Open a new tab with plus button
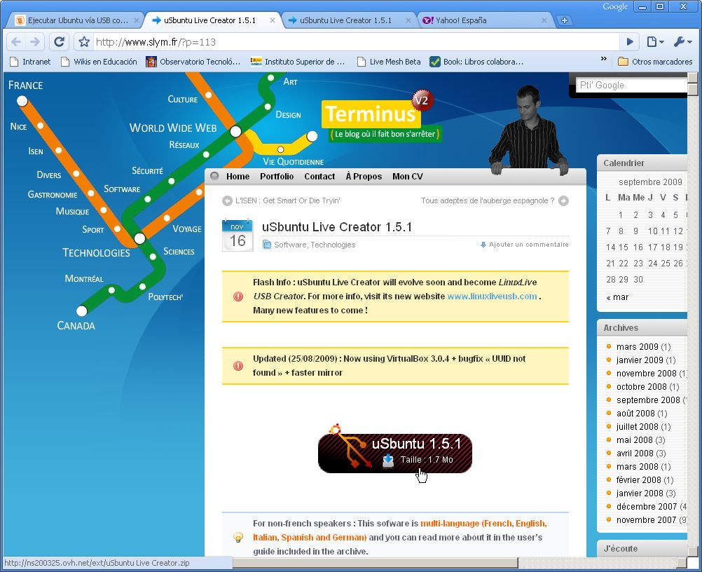 (564, 20)
